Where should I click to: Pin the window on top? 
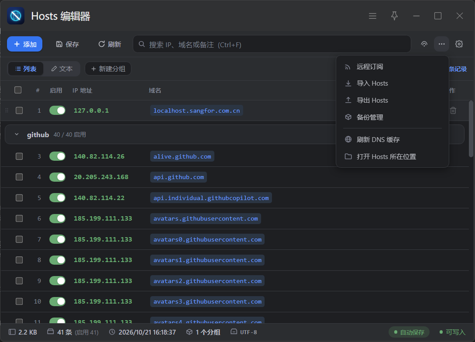[x=394, y=16]
